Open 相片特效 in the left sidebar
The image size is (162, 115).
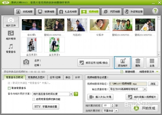(11, 35)
